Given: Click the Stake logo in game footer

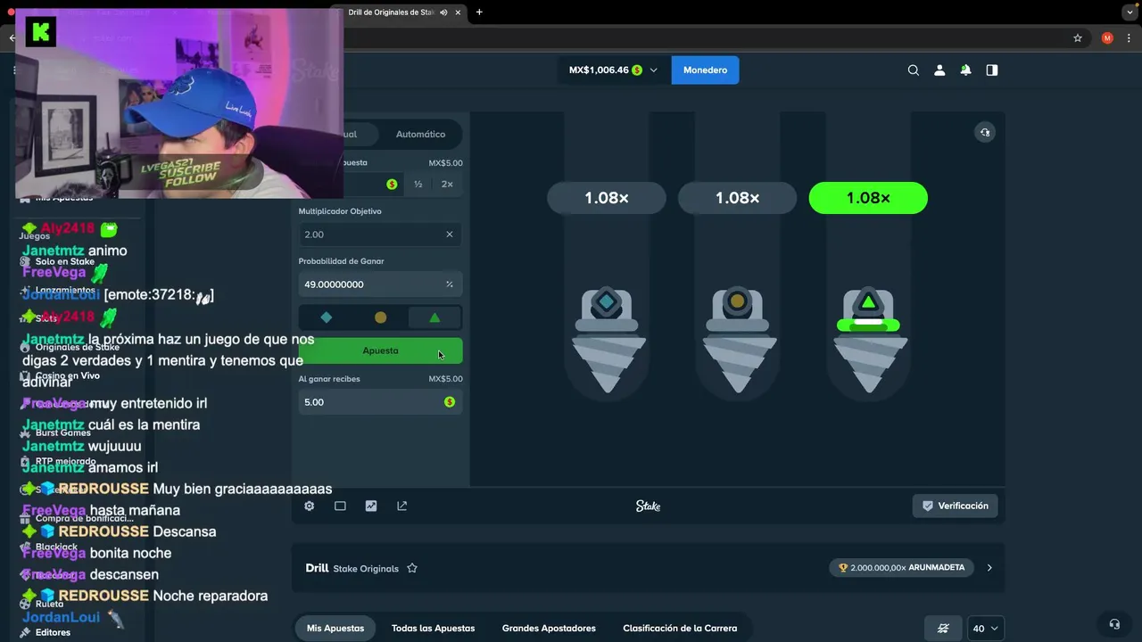Looking at the screenshot, I should click(x=649, y=506).
